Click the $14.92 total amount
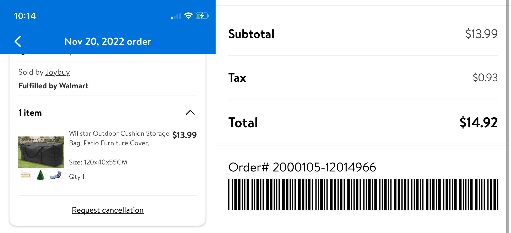Image resolution: width=511 pixels, height=233 pixels. [x=478, y=123]
